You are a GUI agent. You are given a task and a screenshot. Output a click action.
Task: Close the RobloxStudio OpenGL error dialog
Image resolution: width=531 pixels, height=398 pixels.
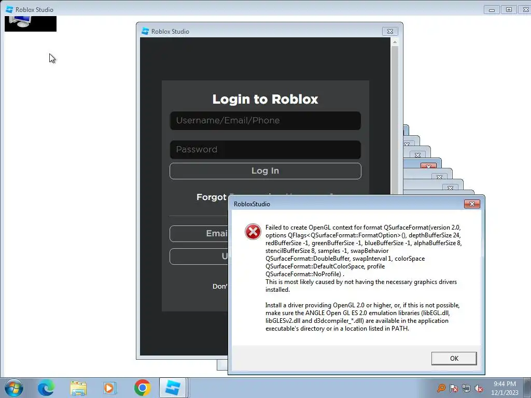click(x=472, y=204)
